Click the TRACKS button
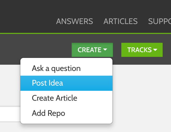Image resolution: width=171 pixels, height=132 pixels. (139, 50)
